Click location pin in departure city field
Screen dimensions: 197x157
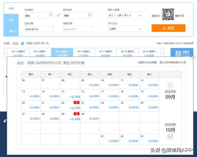tap(50, 15)
